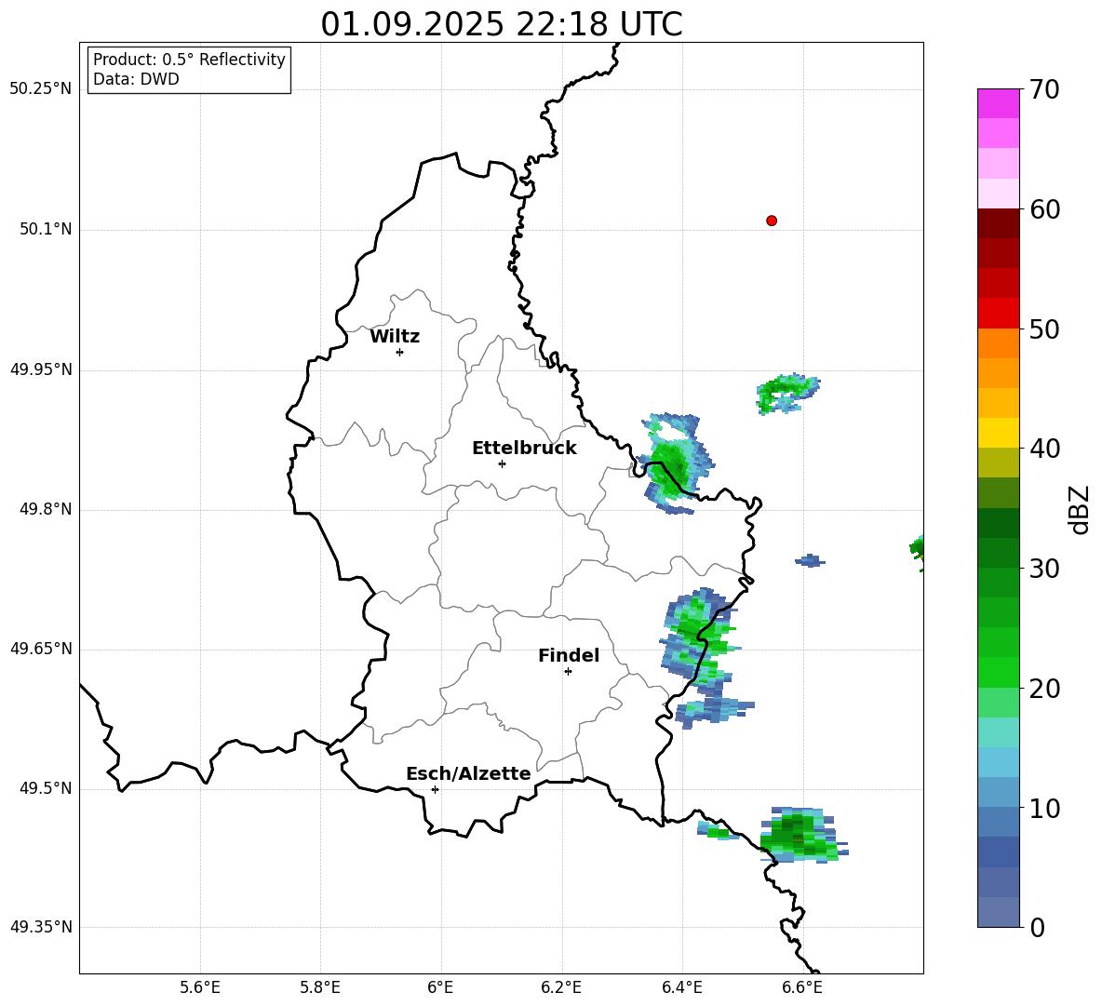Click the 6.6°E longitude label

coord(802,987)
